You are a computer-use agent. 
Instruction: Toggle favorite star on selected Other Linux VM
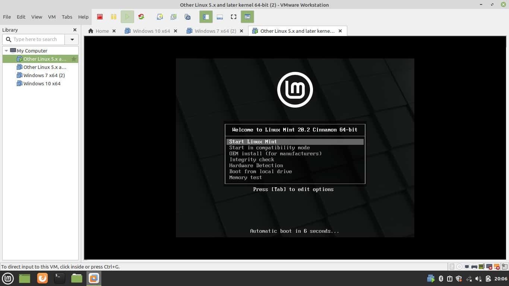[74, 59]
